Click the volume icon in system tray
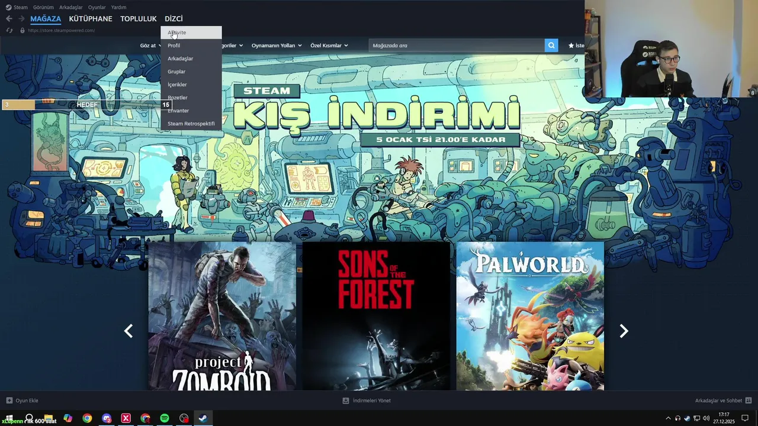The height and width of the screenshot is (426, 758). 706,418
